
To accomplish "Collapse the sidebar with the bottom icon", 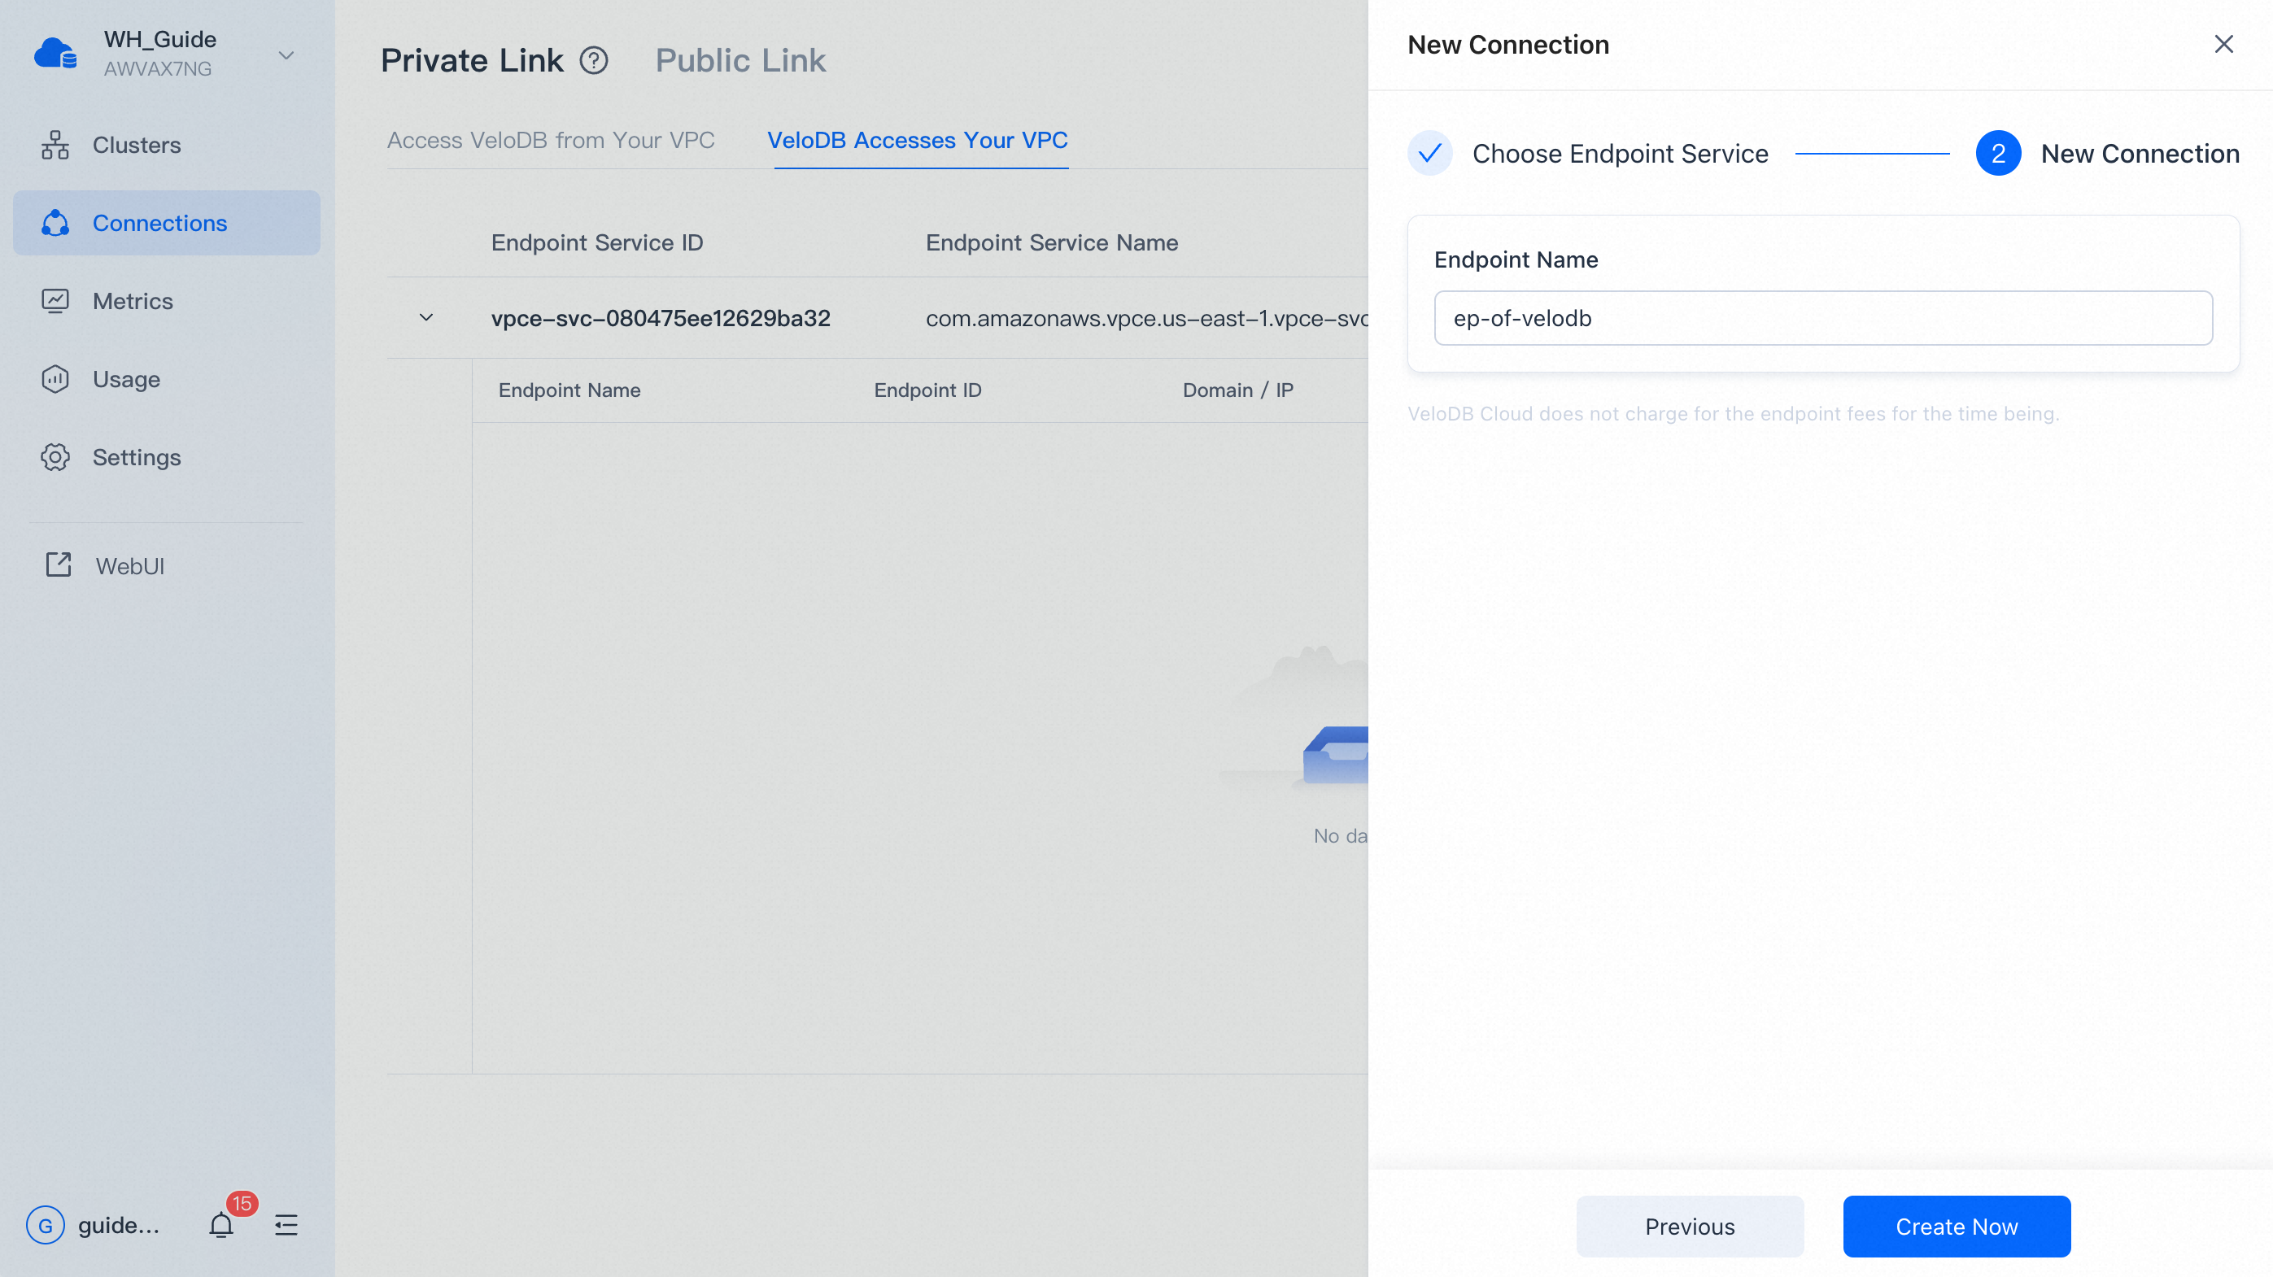I will [x=286, y=1225].
